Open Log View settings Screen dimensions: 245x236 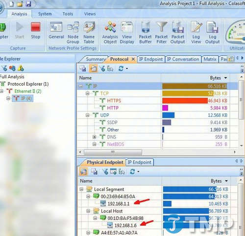coord(196,33)
